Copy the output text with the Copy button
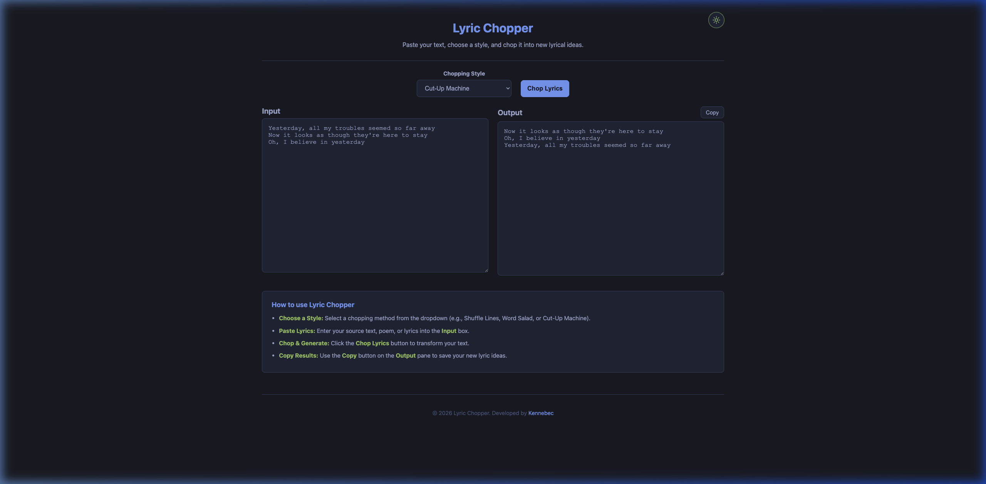 click(712, 113)
